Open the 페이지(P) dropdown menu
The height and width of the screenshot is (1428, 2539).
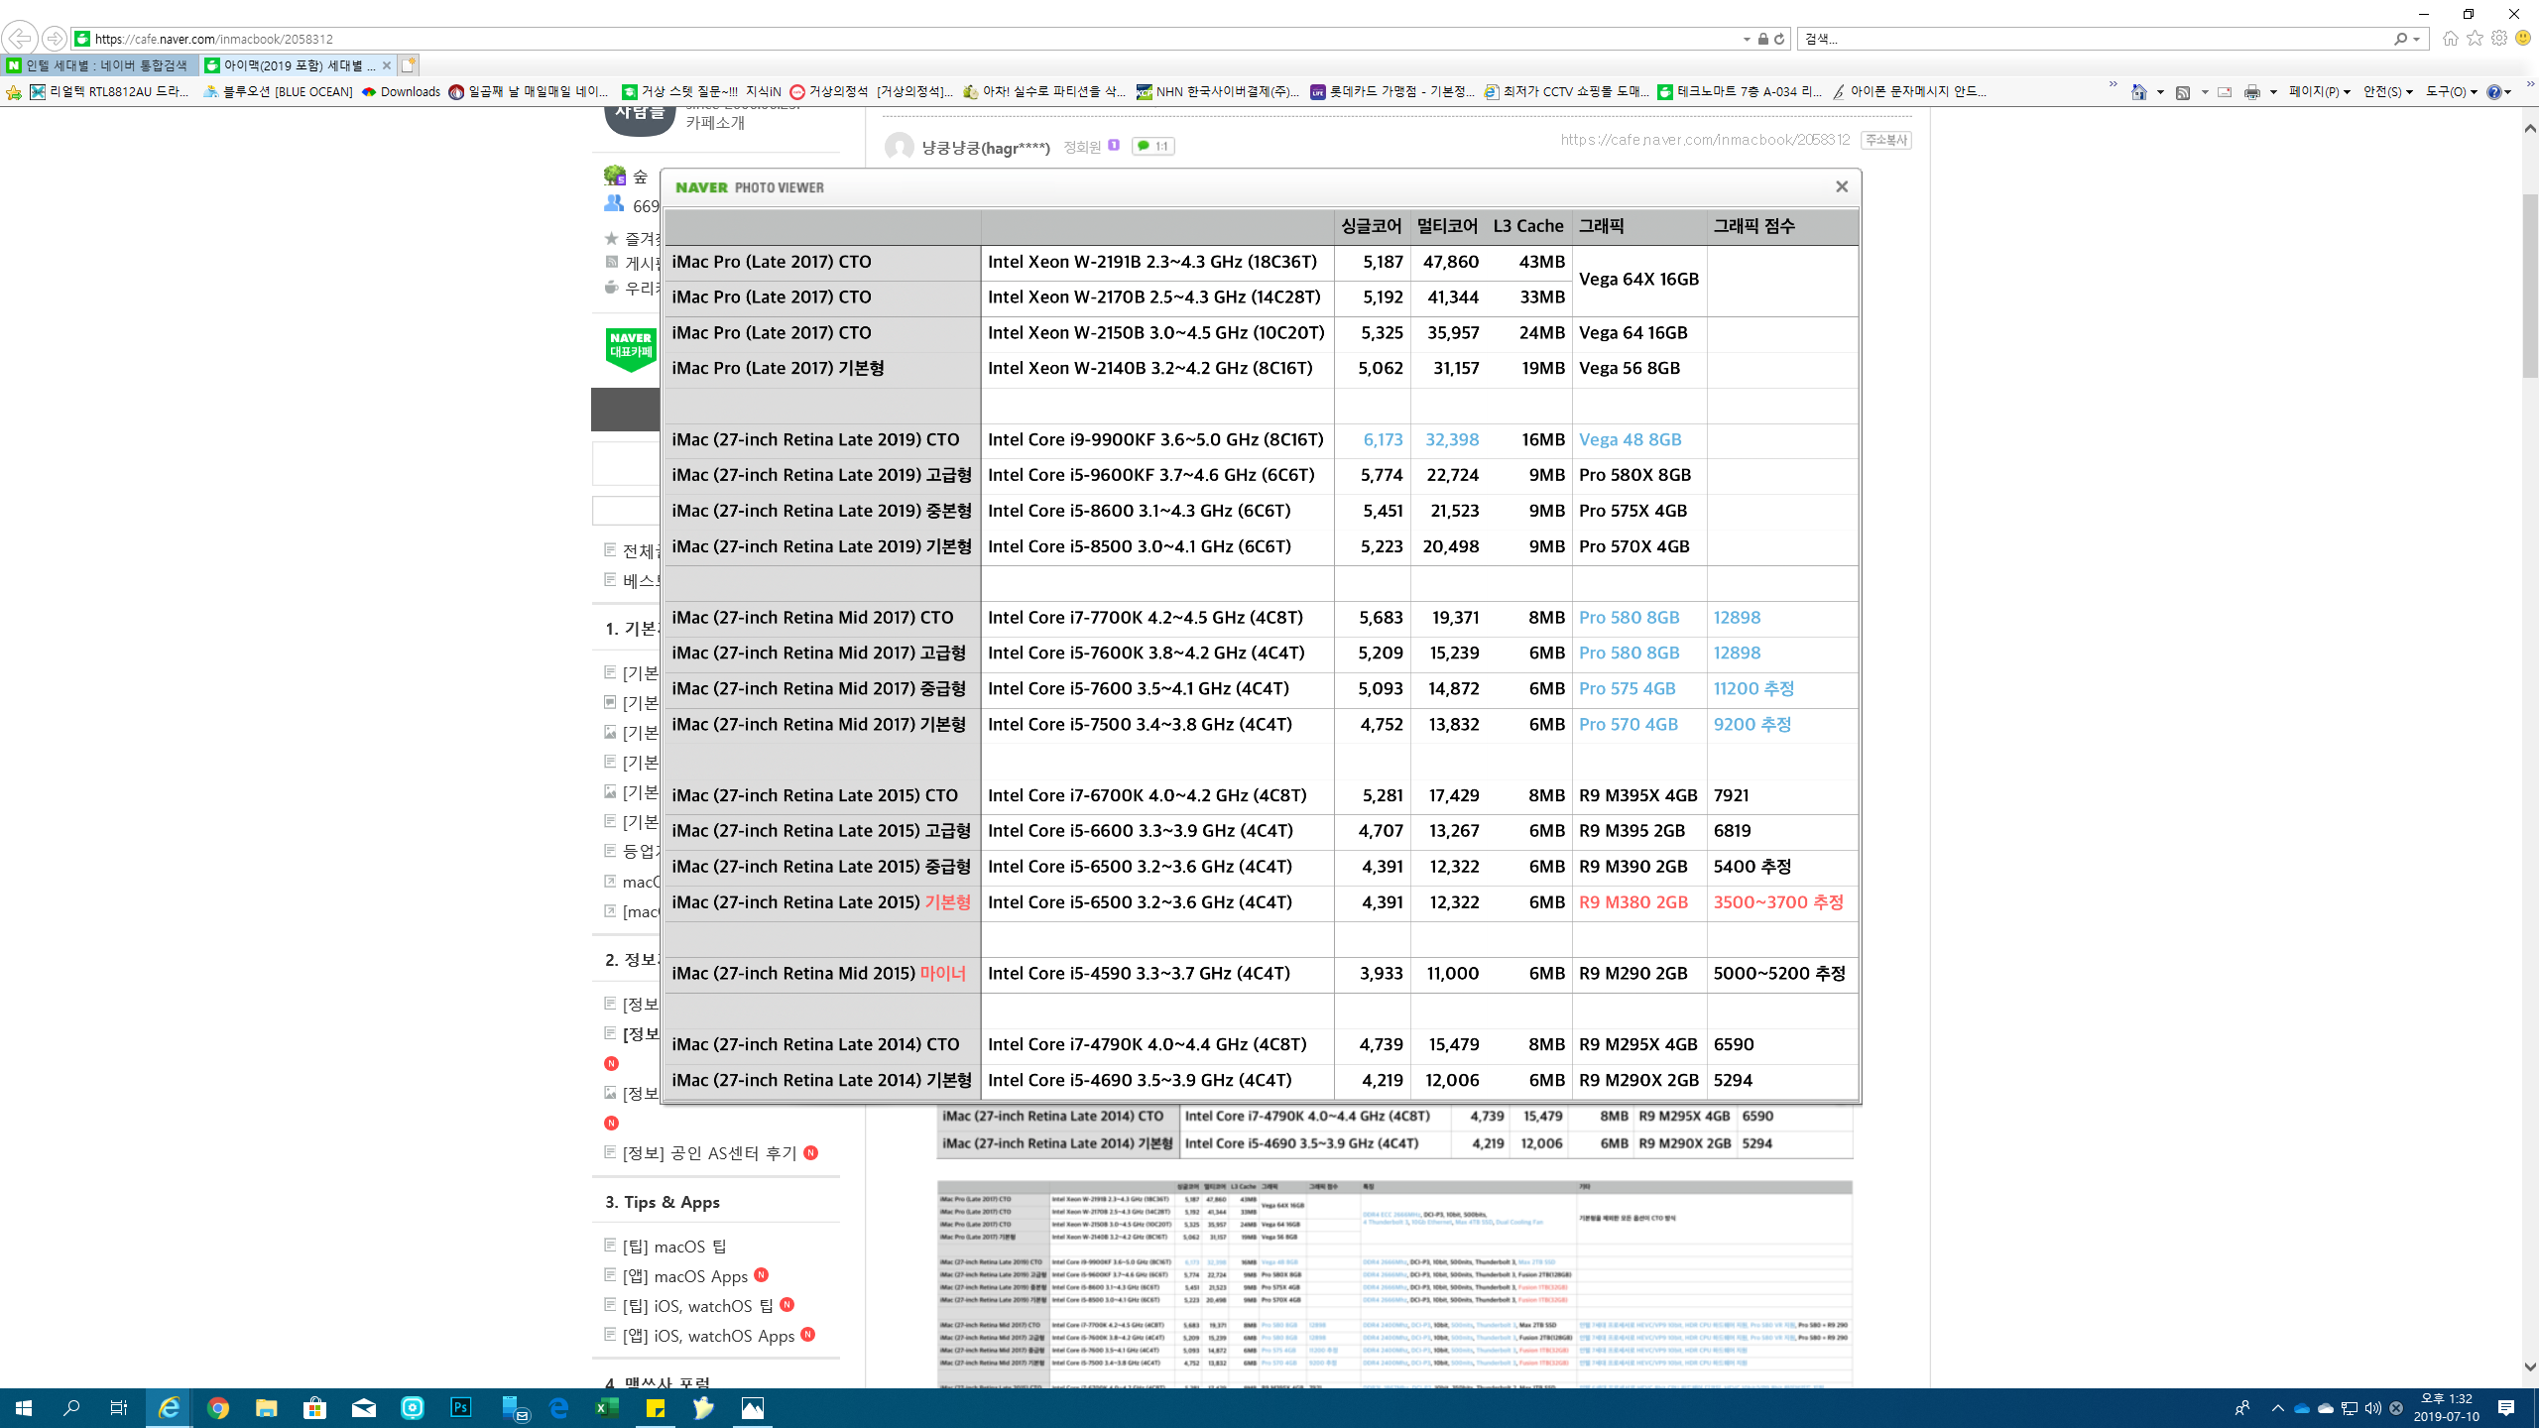pos(2319,91)
